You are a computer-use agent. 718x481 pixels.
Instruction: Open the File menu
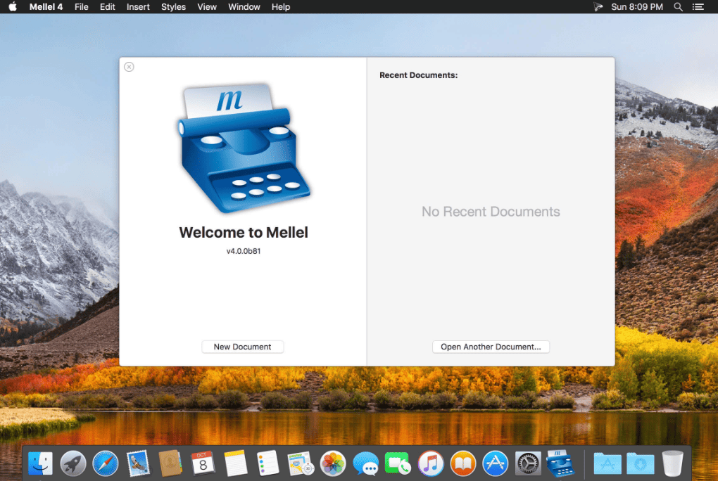click(81, 7)
